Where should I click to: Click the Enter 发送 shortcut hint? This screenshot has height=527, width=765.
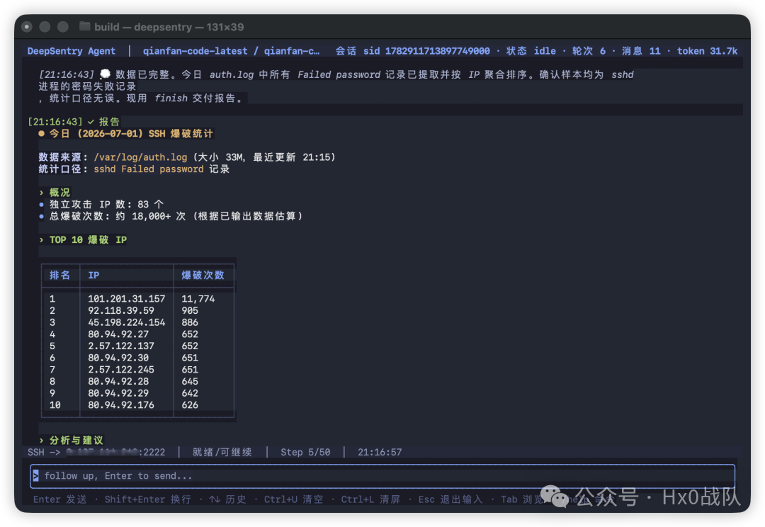(60, 499)
